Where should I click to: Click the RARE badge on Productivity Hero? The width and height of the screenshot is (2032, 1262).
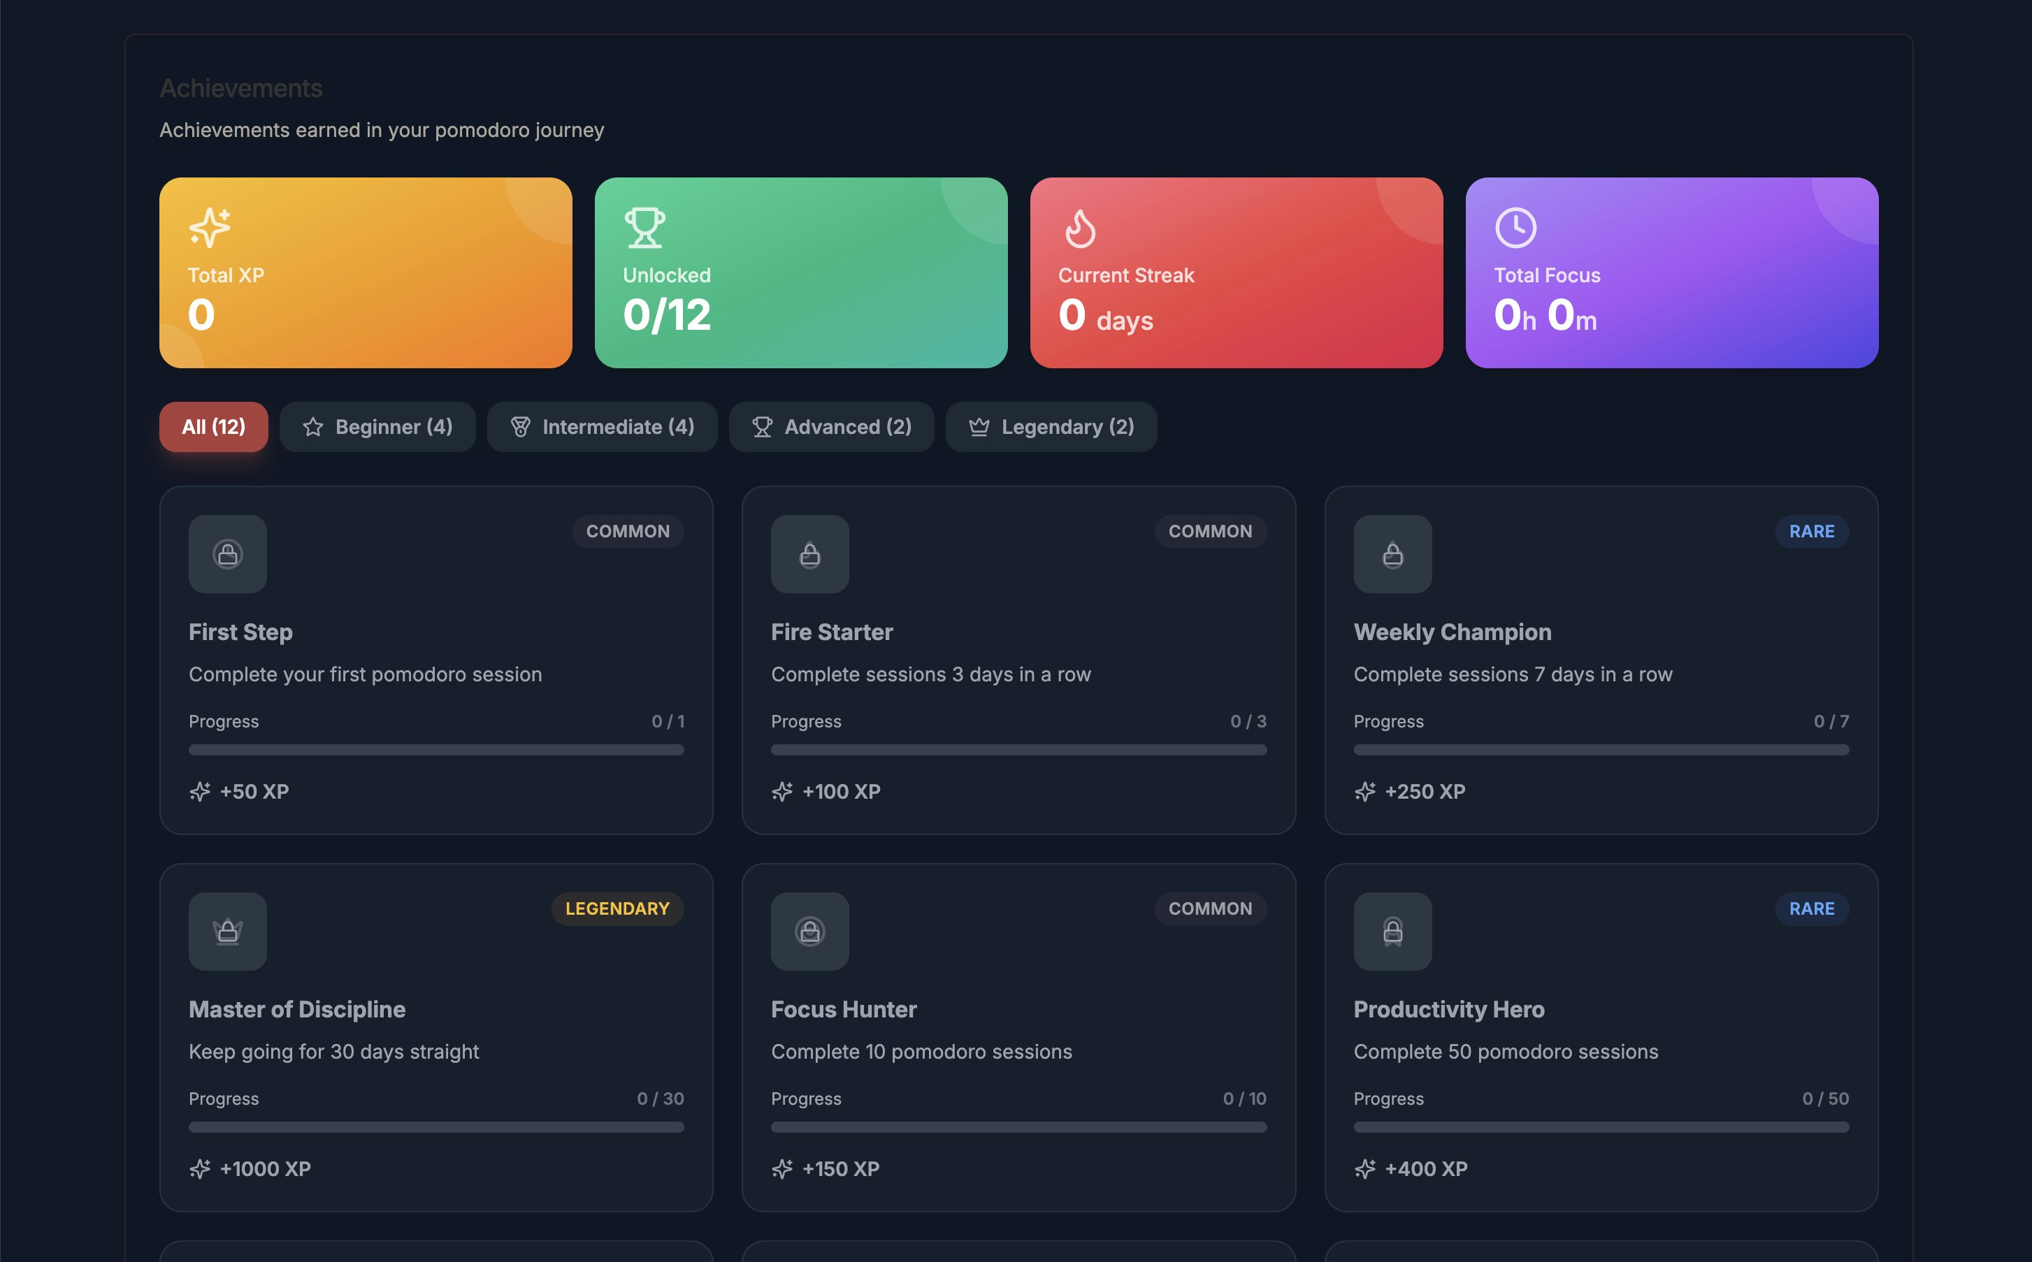[x=1812, y=909]
